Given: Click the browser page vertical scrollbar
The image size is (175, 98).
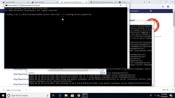Looking at the screenshot, I should (174, 19).
